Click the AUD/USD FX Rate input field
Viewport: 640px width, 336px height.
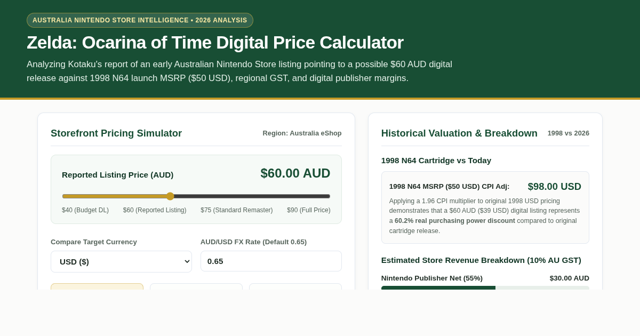(x=271, y=261)
